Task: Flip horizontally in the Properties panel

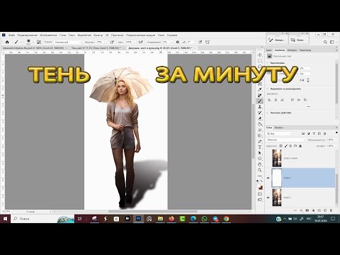Action: [302, 80]
